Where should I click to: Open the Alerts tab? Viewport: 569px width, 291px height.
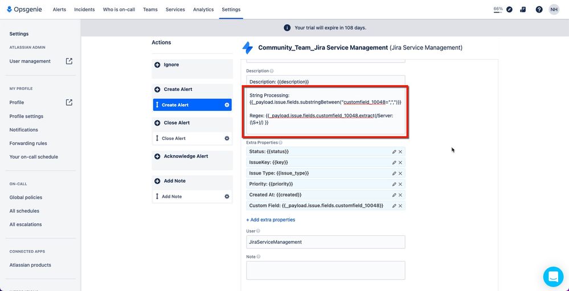[59, 10]
